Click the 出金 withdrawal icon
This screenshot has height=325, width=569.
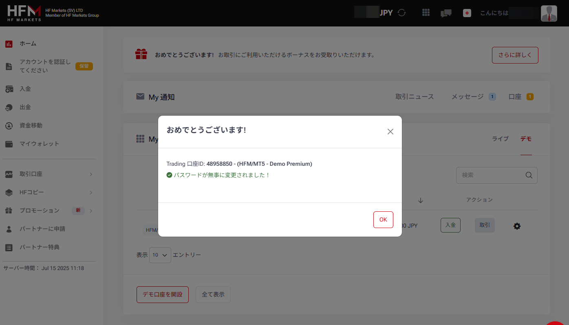click(9, 107)
